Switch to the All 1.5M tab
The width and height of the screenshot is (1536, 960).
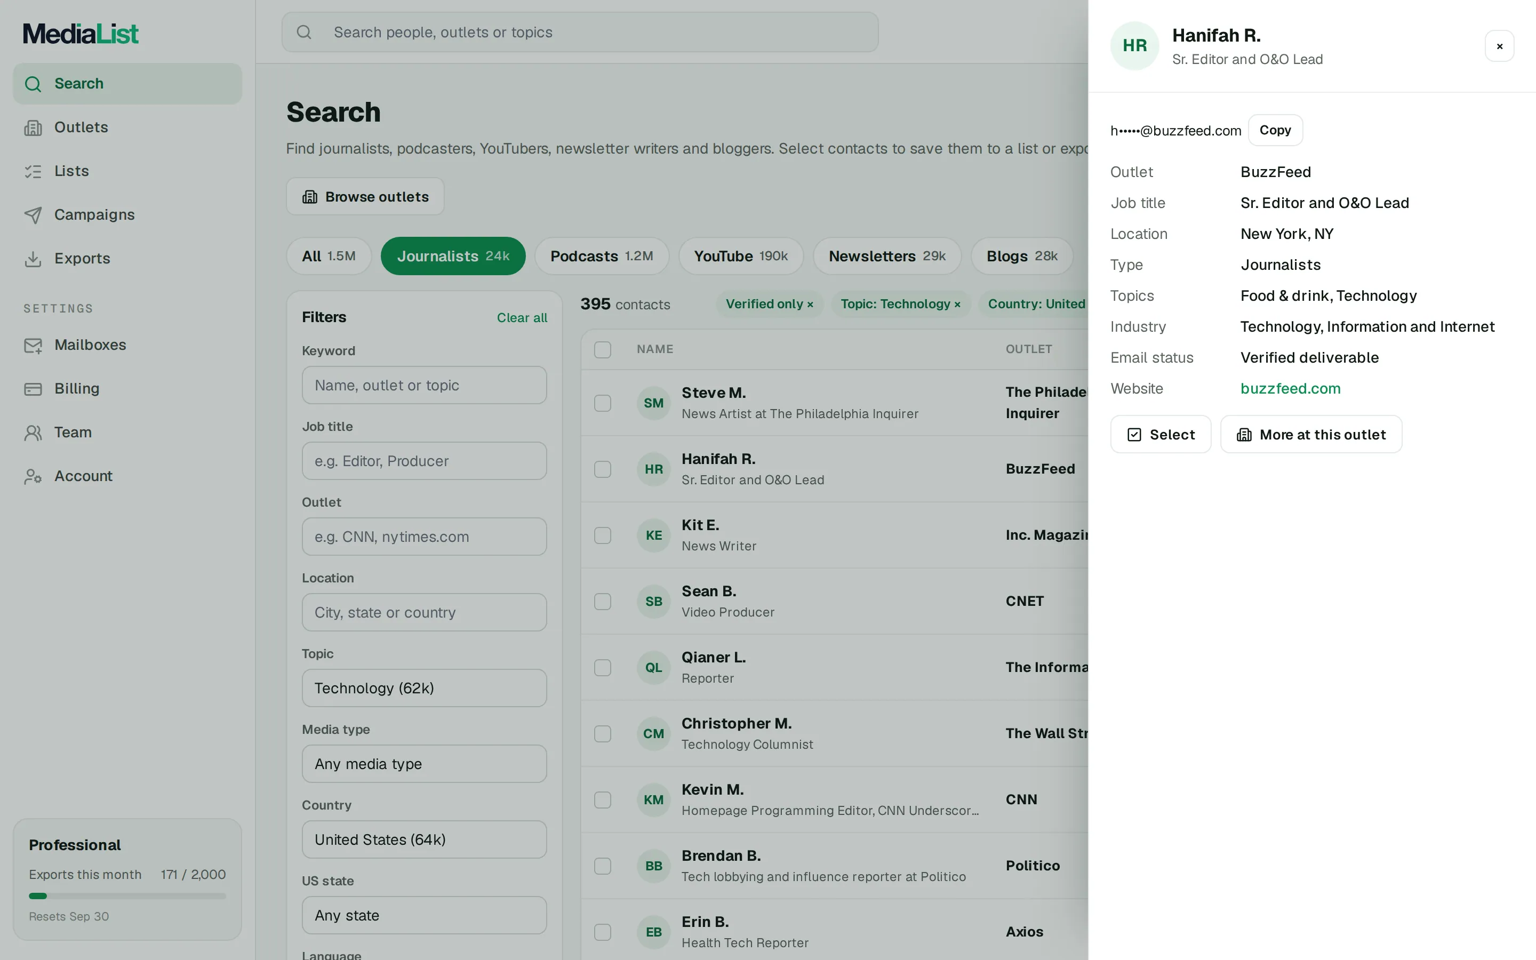[329, 256]
